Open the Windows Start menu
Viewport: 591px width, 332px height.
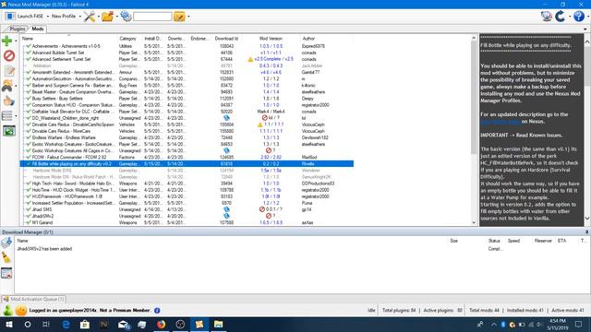[8, 324]
